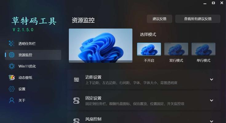Image resolution: width=226 pixels, height=123 pixels.
Task: Click the 关于 person icon
Action: pyautogui.click(x=12, y=100)
